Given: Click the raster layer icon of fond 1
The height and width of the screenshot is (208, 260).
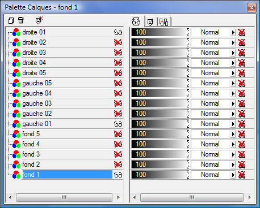Looking at the screenshot, I should (16, 175).
